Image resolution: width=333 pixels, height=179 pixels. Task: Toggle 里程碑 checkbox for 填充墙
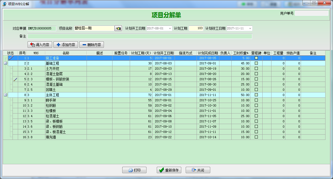(256, 137)
